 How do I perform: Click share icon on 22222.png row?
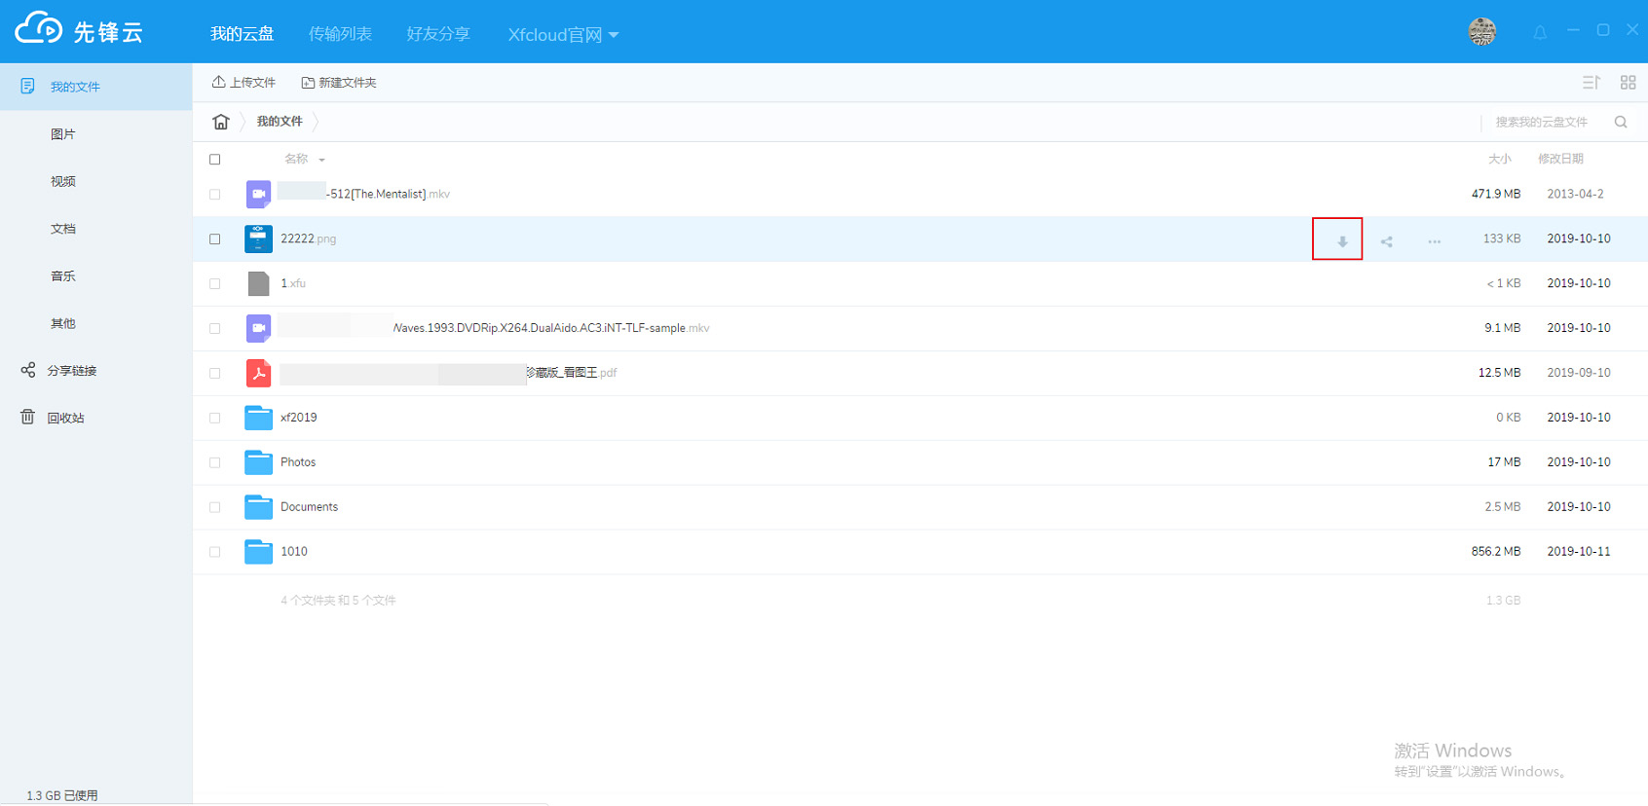coord(1386,240)
